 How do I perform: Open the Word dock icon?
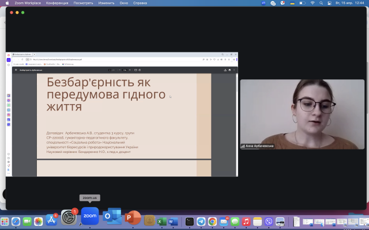point(172,221)
